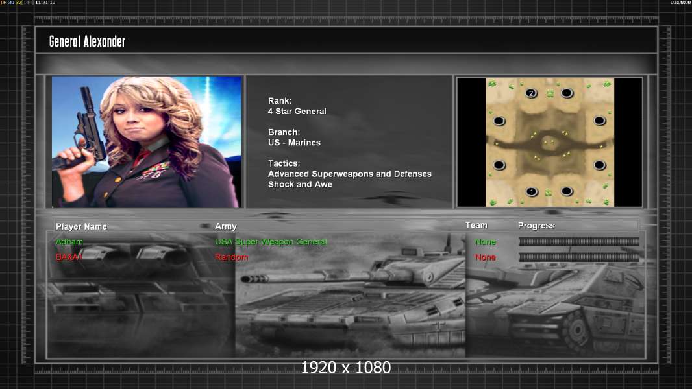Click the 'General Alexander' title text
The height and width of the screenshot is (389, 692).
(87, 41)
